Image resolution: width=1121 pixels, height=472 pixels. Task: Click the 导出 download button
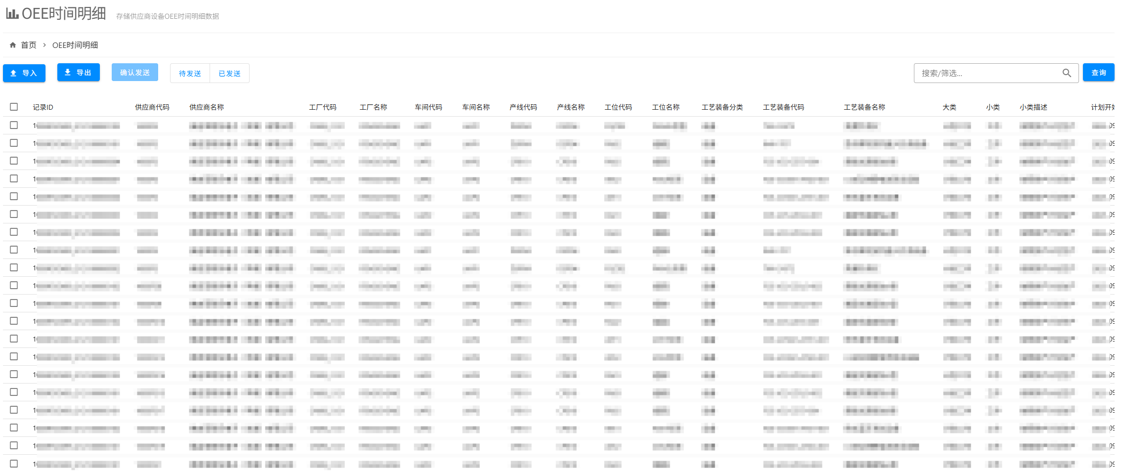click(79, 73)
